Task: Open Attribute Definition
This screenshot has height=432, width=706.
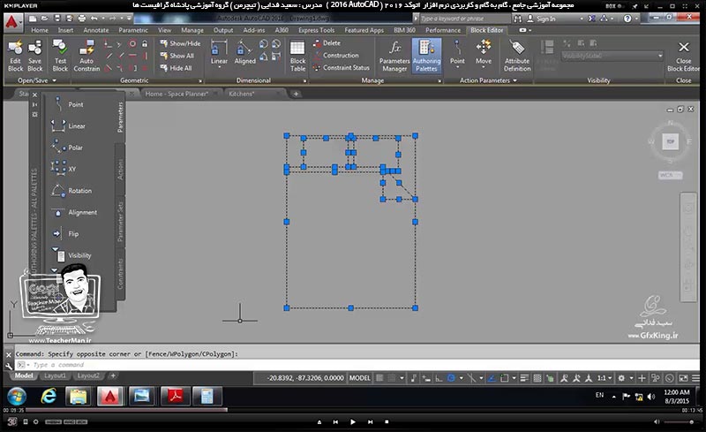Action: tap(517, 56)
